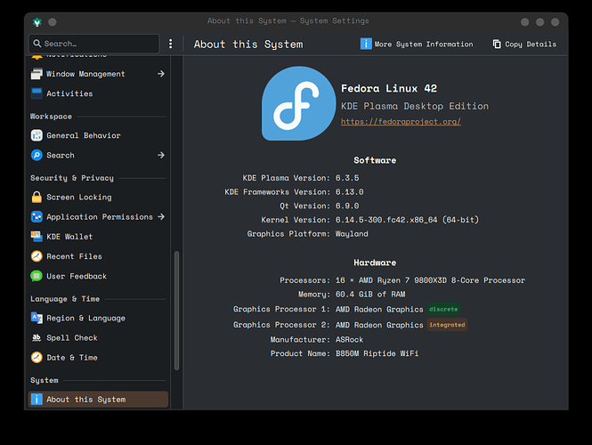Click the Qt Version value 6.9.0

(x=347, y=206)
